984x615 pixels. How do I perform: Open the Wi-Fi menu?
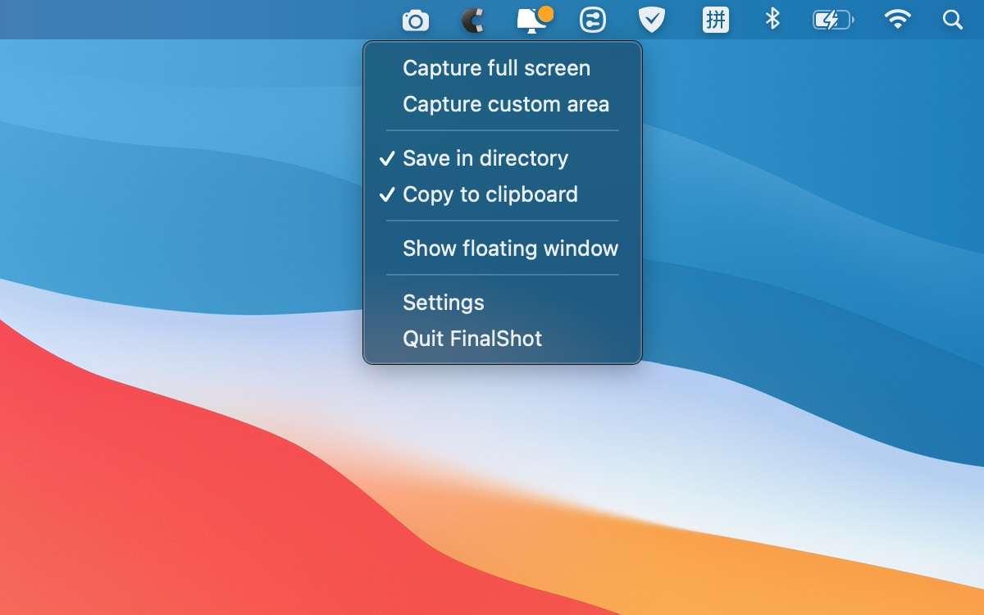pos(898,20)
